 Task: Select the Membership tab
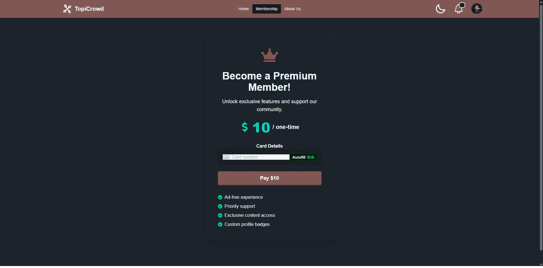(x=266, y=9)
